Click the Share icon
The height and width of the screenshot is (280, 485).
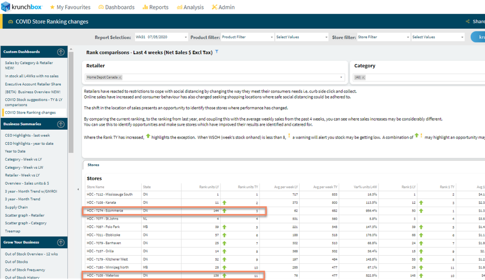pyautogui.click(x=468, y=22)
